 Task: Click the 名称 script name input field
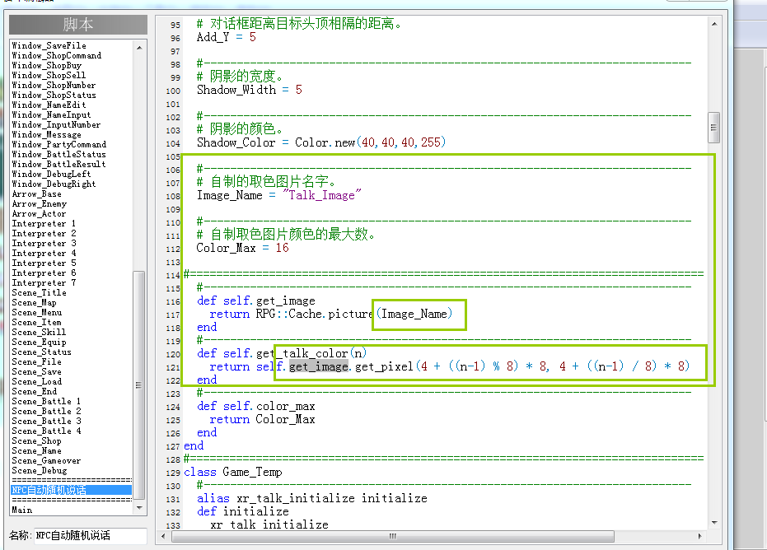[x=90, y=535]
